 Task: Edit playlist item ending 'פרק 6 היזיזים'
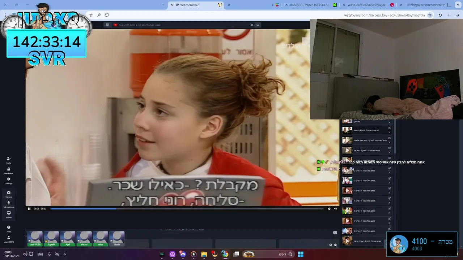390,148
